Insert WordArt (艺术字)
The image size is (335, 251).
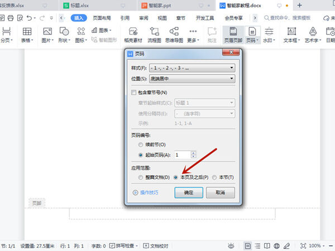click(313, 35)
